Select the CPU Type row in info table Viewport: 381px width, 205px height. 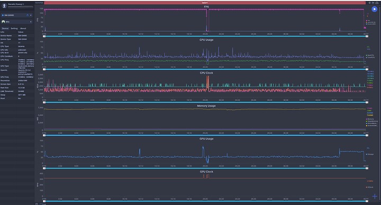click(x=17, y=46)
